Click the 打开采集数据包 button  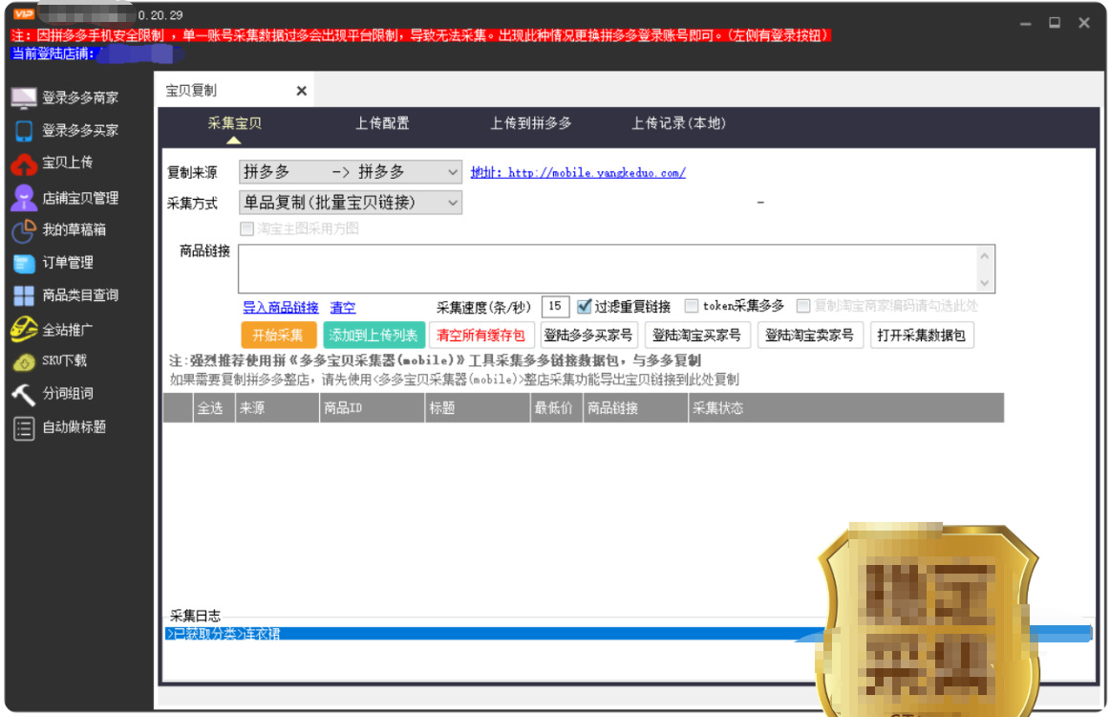(x=921, y=336)
